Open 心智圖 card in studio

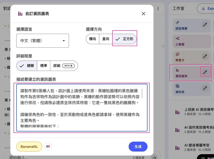coord(191,41)
